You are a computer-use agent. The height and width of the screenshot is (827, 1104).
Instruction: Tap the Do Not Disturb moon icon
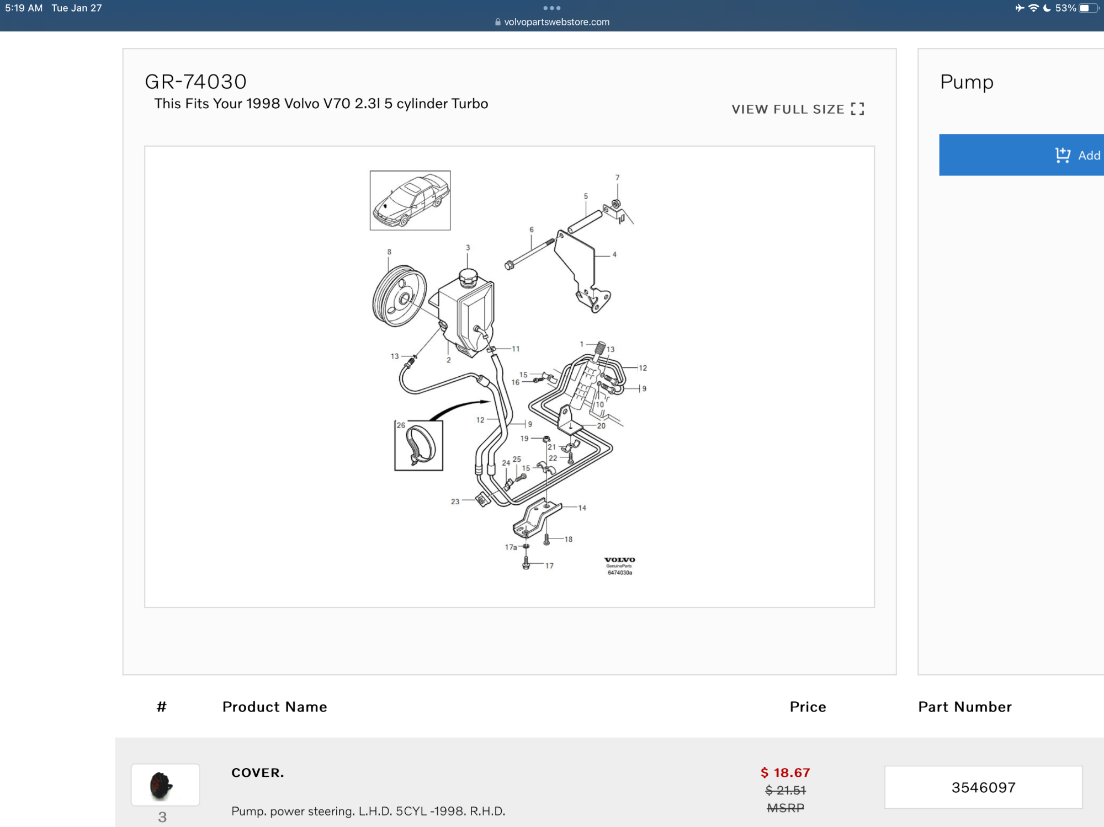tap(1047, 8)
